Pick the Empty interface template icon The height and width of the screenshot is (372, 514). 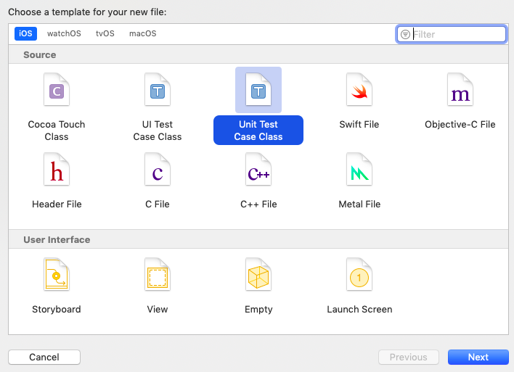(x=258, y=274)
